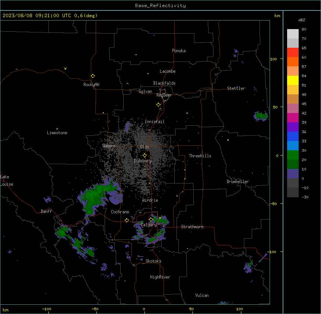Select the yellow 51–54 dBZ legend swatch

pos(293,80)
